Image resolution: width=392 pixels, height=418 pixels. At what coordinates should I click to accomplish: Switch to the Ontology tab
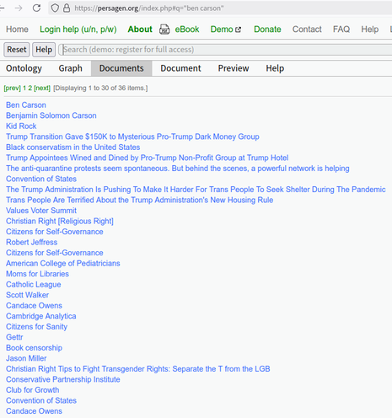(24, 68)
